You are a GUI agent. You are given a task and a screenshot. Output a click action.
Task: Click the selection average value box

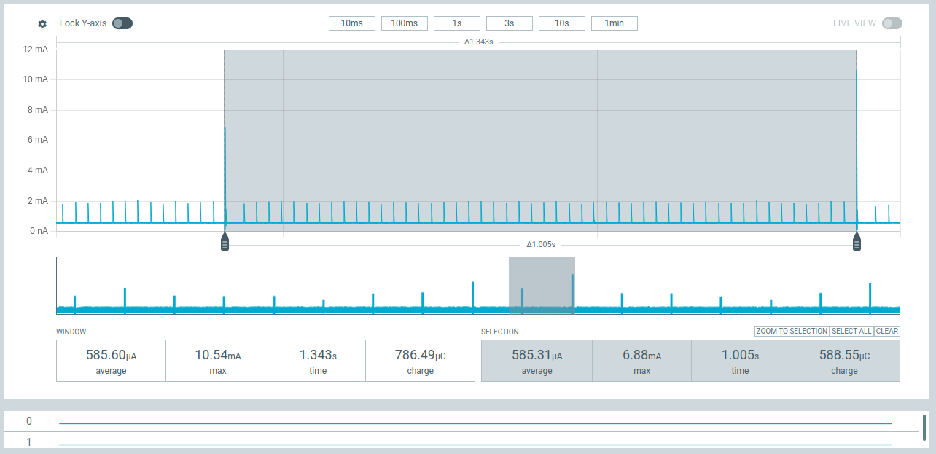coord(537,361)
